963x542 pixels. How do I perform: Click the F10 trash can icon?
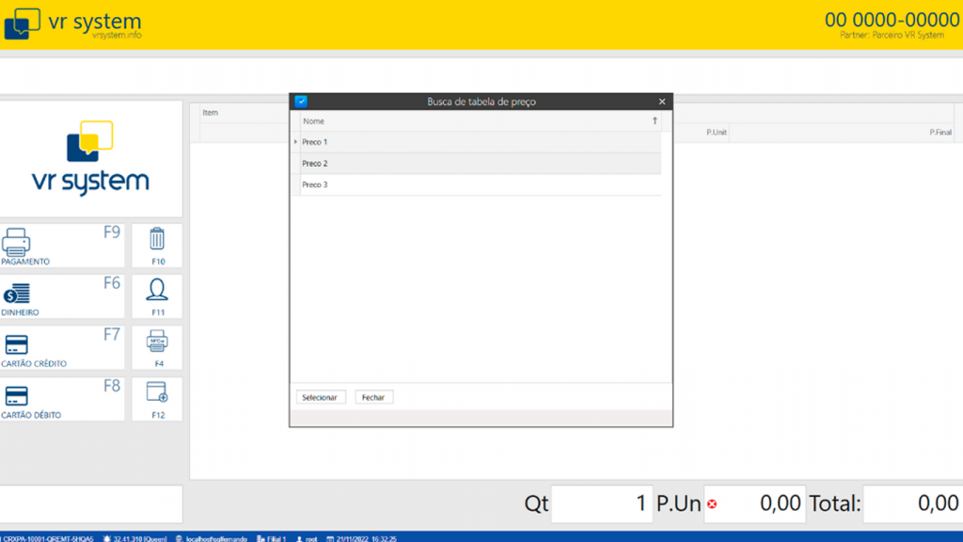click(x=157, y=239)
